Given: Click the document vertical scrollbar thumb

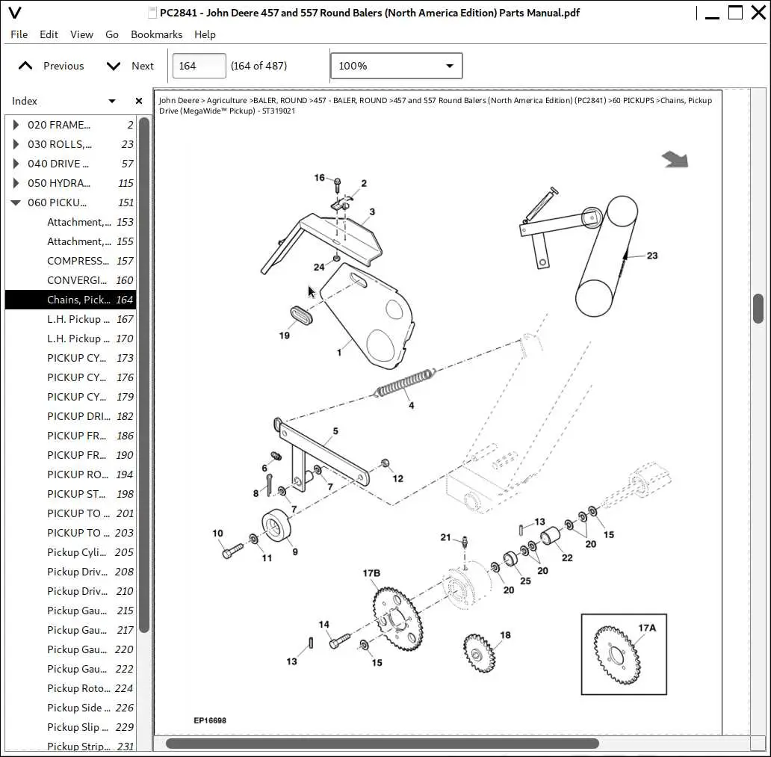Looking at the screenshot, I should click(x=758, y=308).
